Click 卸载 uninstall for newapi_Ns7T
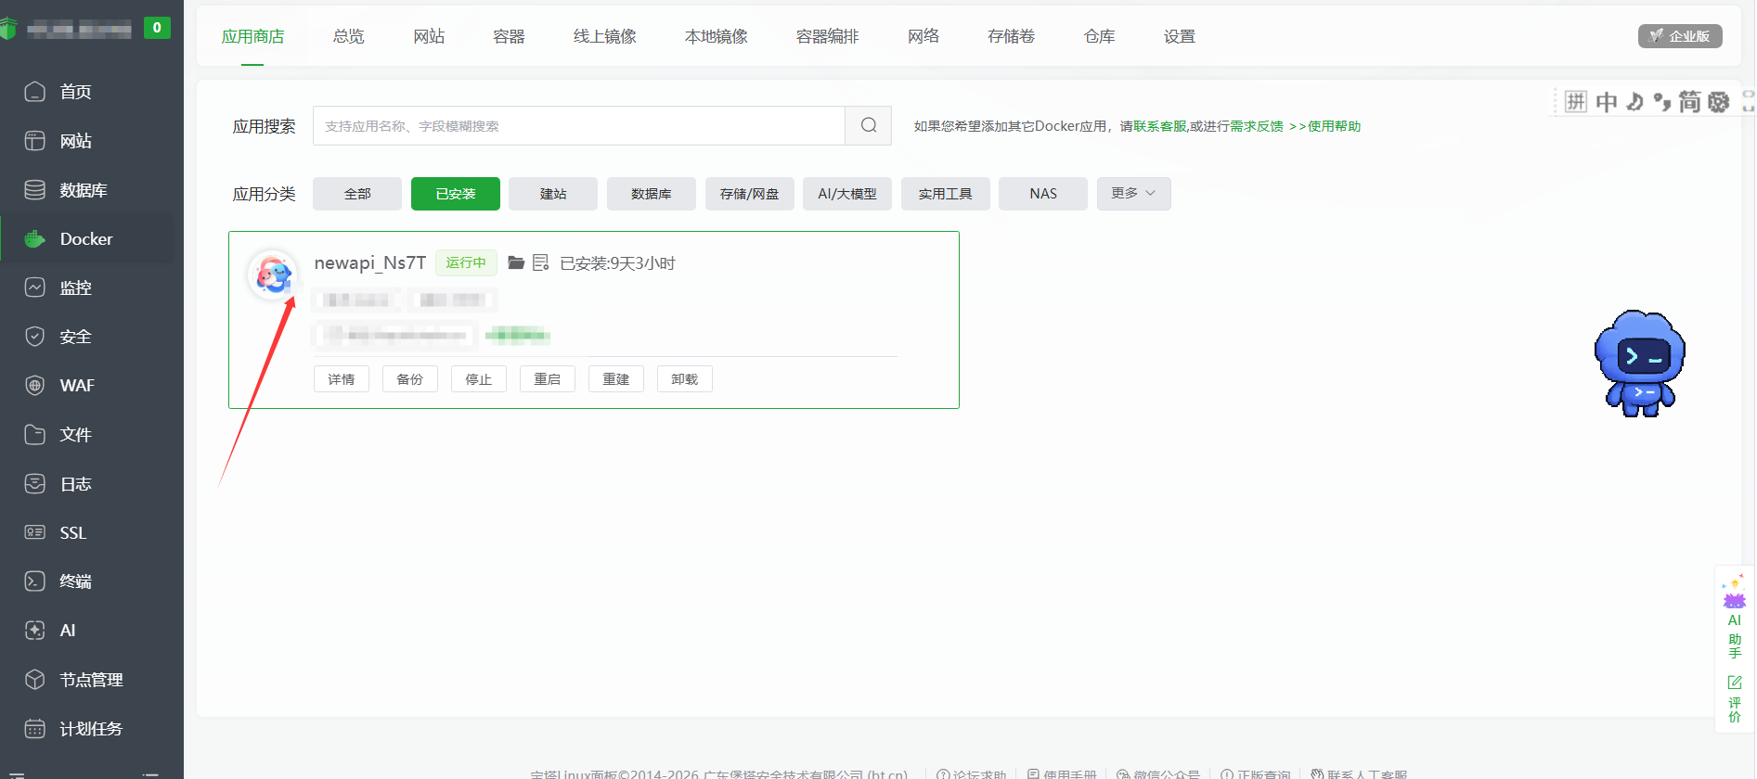Screen dimensions: 1757x779 coord(685,378)
